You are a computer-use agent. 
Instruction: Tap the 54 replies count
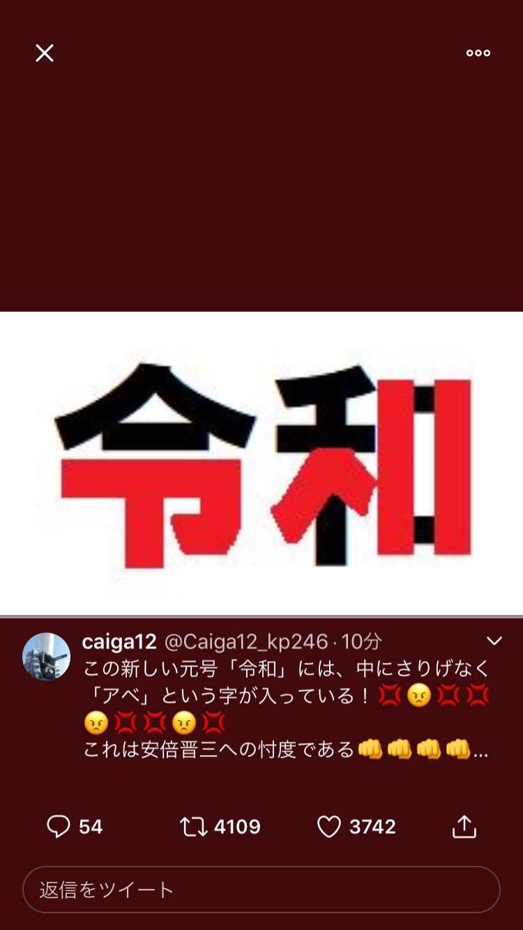point(91,827)
